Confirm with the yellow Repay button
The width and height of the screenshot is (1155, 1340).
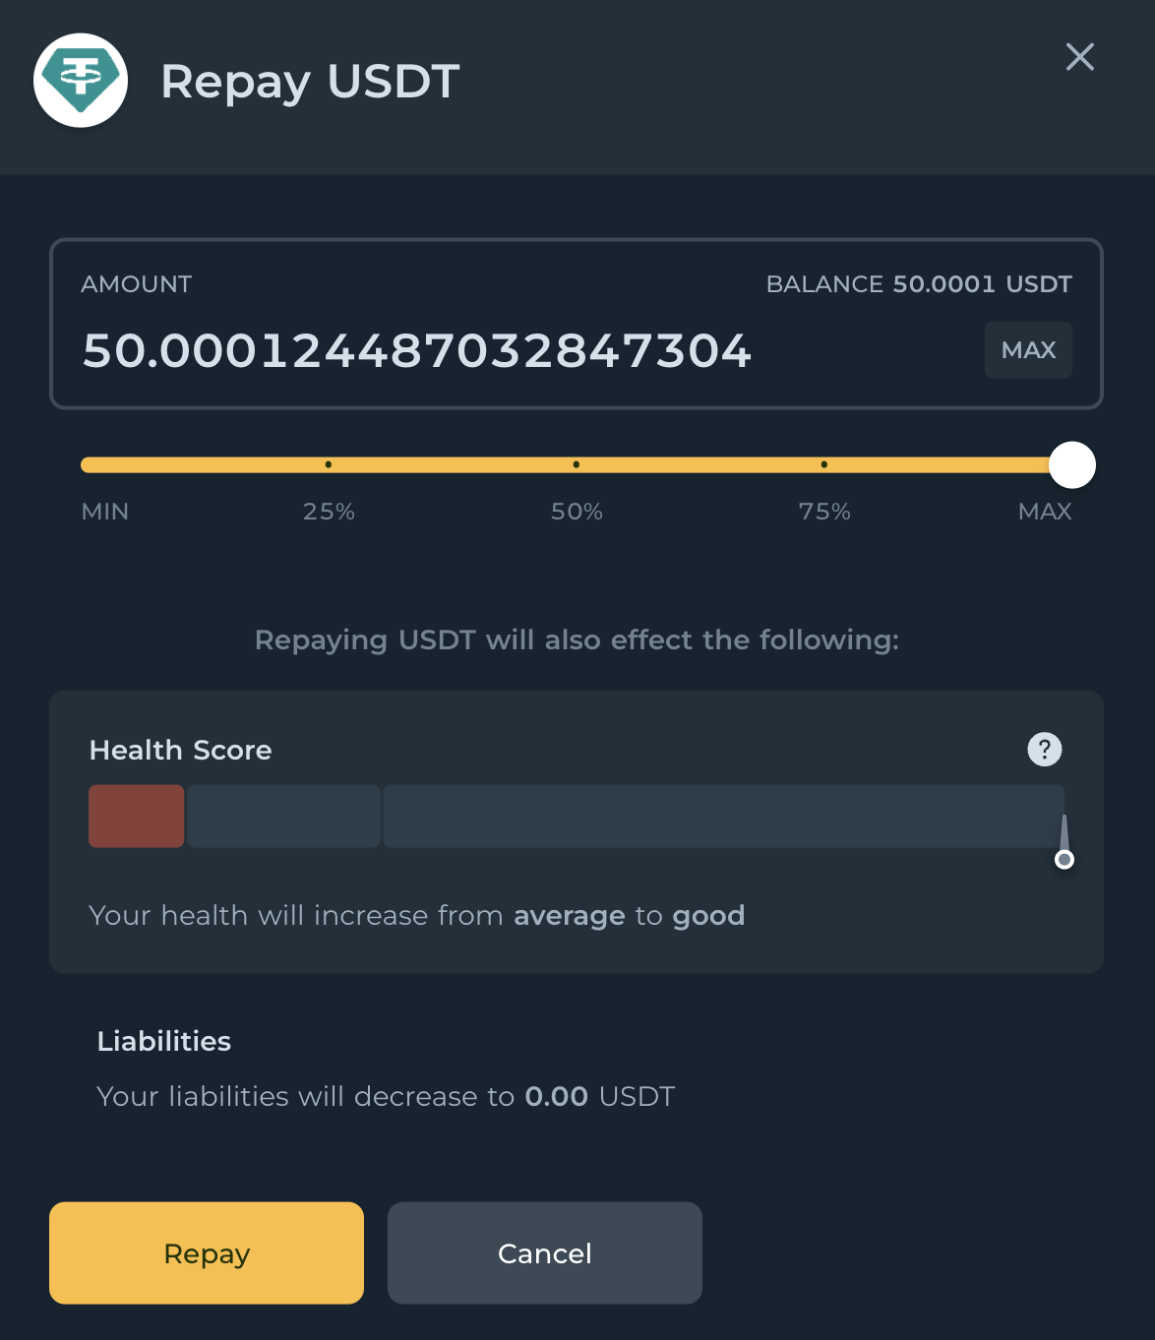[207, 1252]
